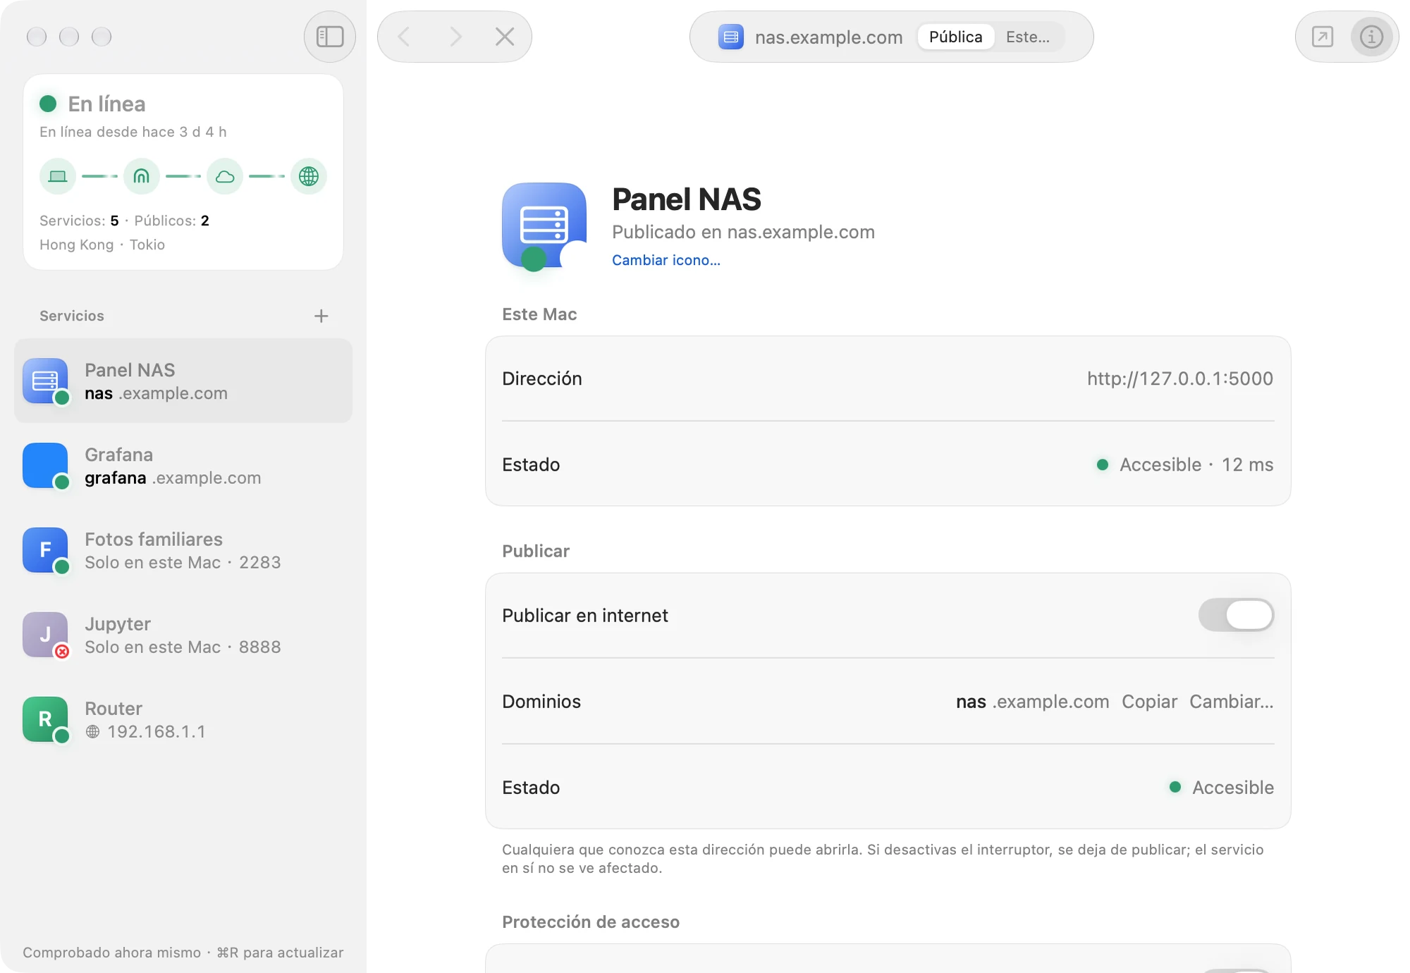1410x973 pixels.
Task: Click the globe icon in connection chain
Action: click(x=309, y=176)
